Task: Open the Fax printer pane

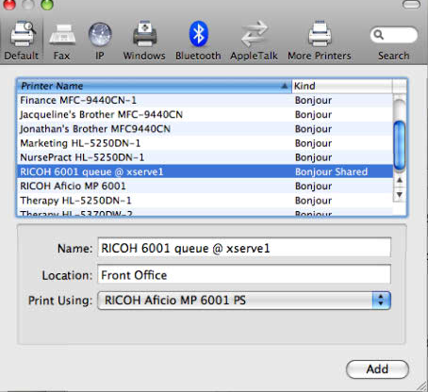Action: tap(61, 36)
